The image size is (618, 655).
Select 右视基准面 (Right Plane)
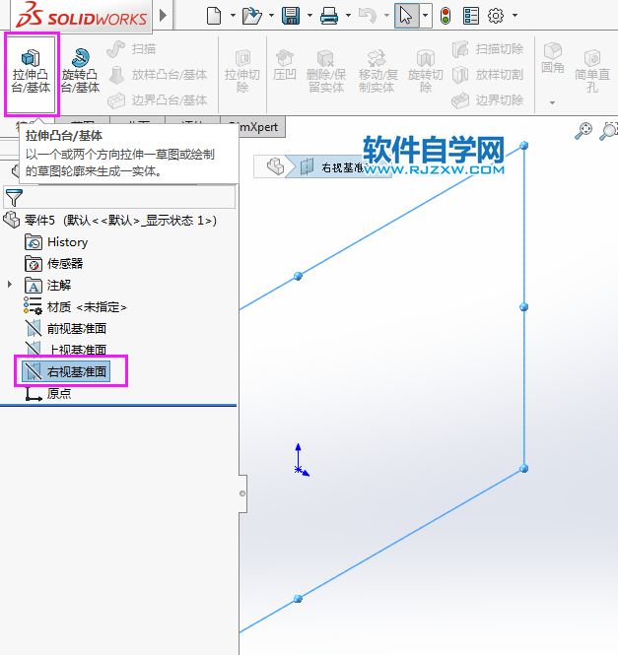[66, 371]
